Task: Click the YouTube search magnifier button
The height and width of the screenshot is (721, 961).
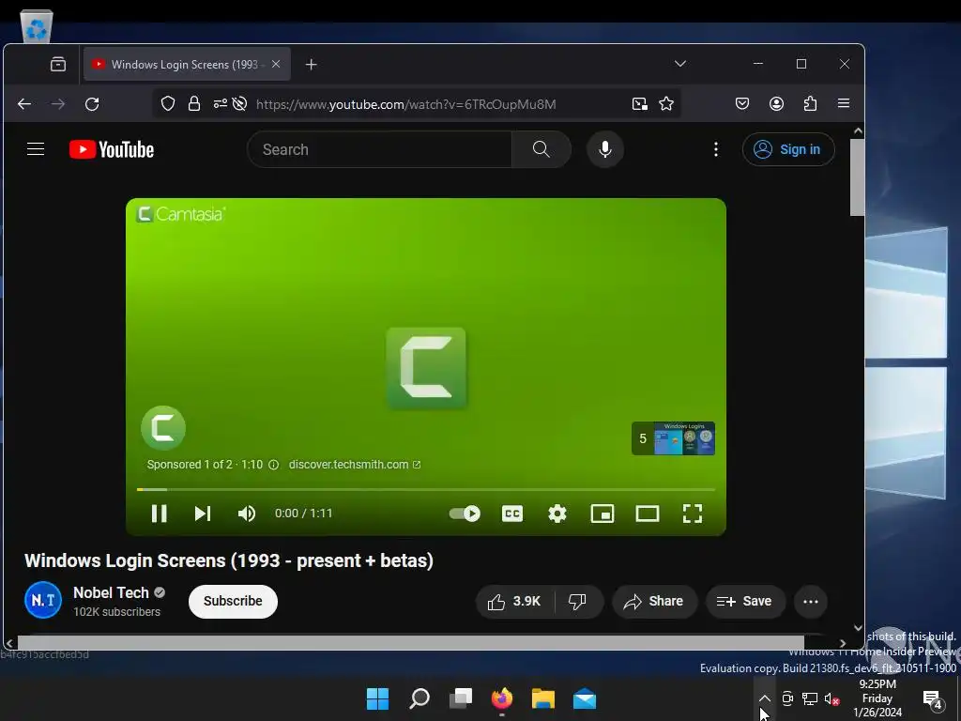Action: click(542, 149)
